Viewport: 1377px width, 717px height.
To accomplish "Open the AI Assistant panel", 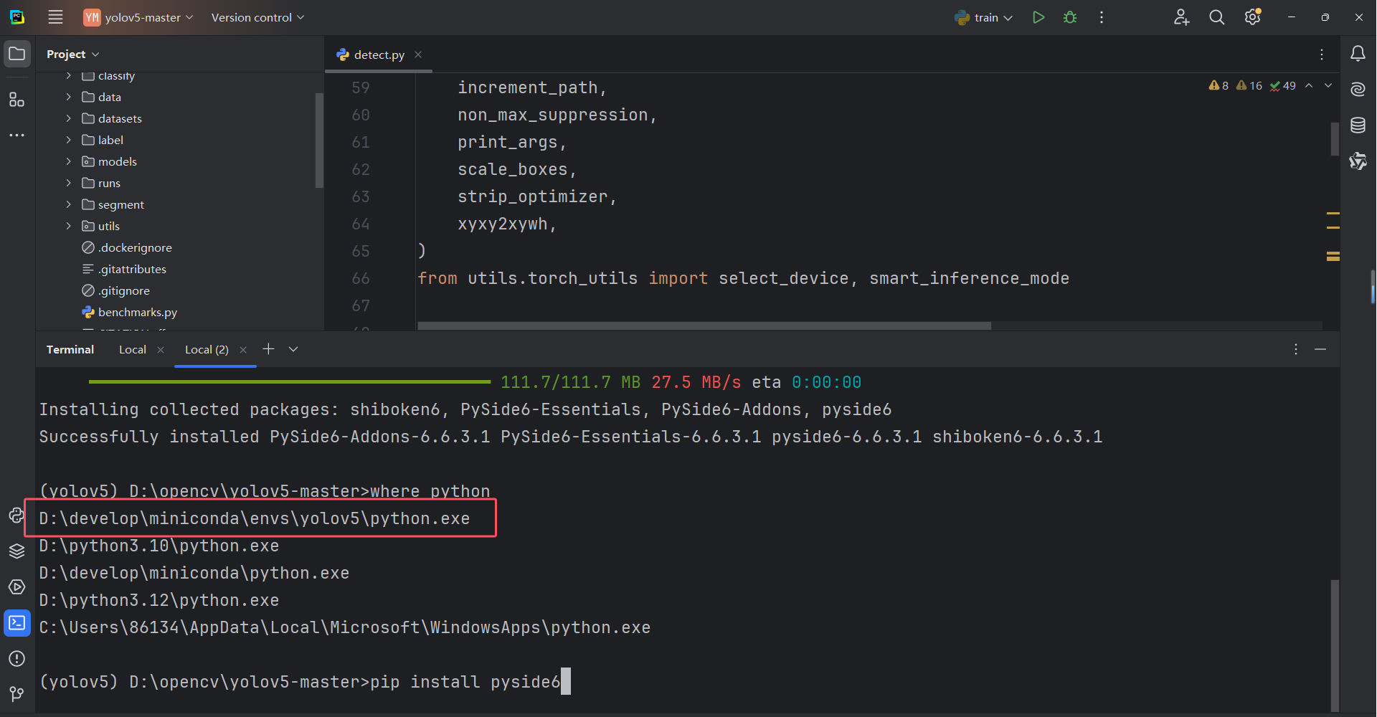I will click(1358, 89).
